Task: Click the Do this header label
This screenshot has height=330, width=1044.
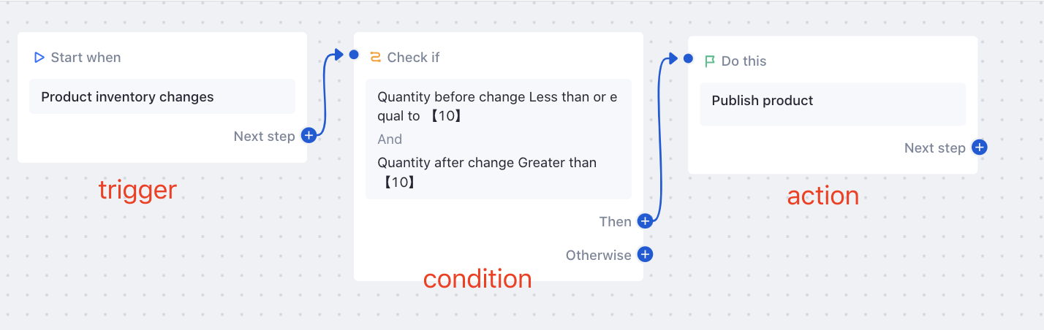Action: [x=744, y=61]
